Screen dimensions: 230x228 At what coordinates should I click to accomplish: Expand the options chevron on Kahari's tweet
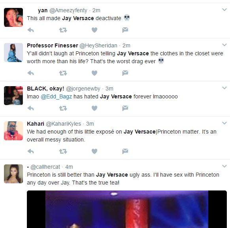tap(224, 123)
